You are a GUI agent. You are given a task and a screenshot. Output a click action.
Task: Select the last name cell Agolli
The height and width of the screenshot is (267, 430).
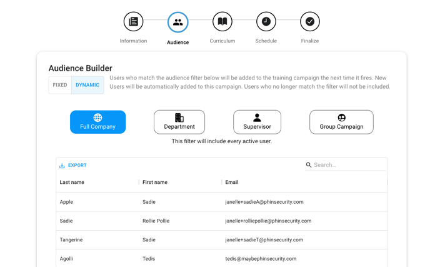(x=66, y=259)
